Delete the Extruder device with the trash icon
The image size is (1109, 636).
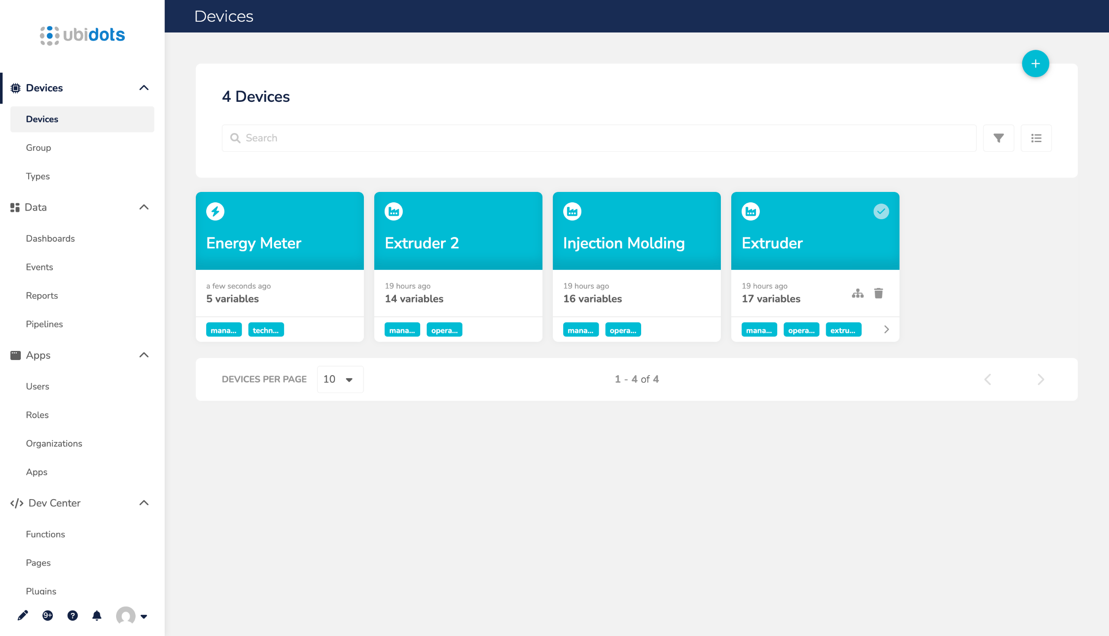pyautogui.click(x=878, y=293)
